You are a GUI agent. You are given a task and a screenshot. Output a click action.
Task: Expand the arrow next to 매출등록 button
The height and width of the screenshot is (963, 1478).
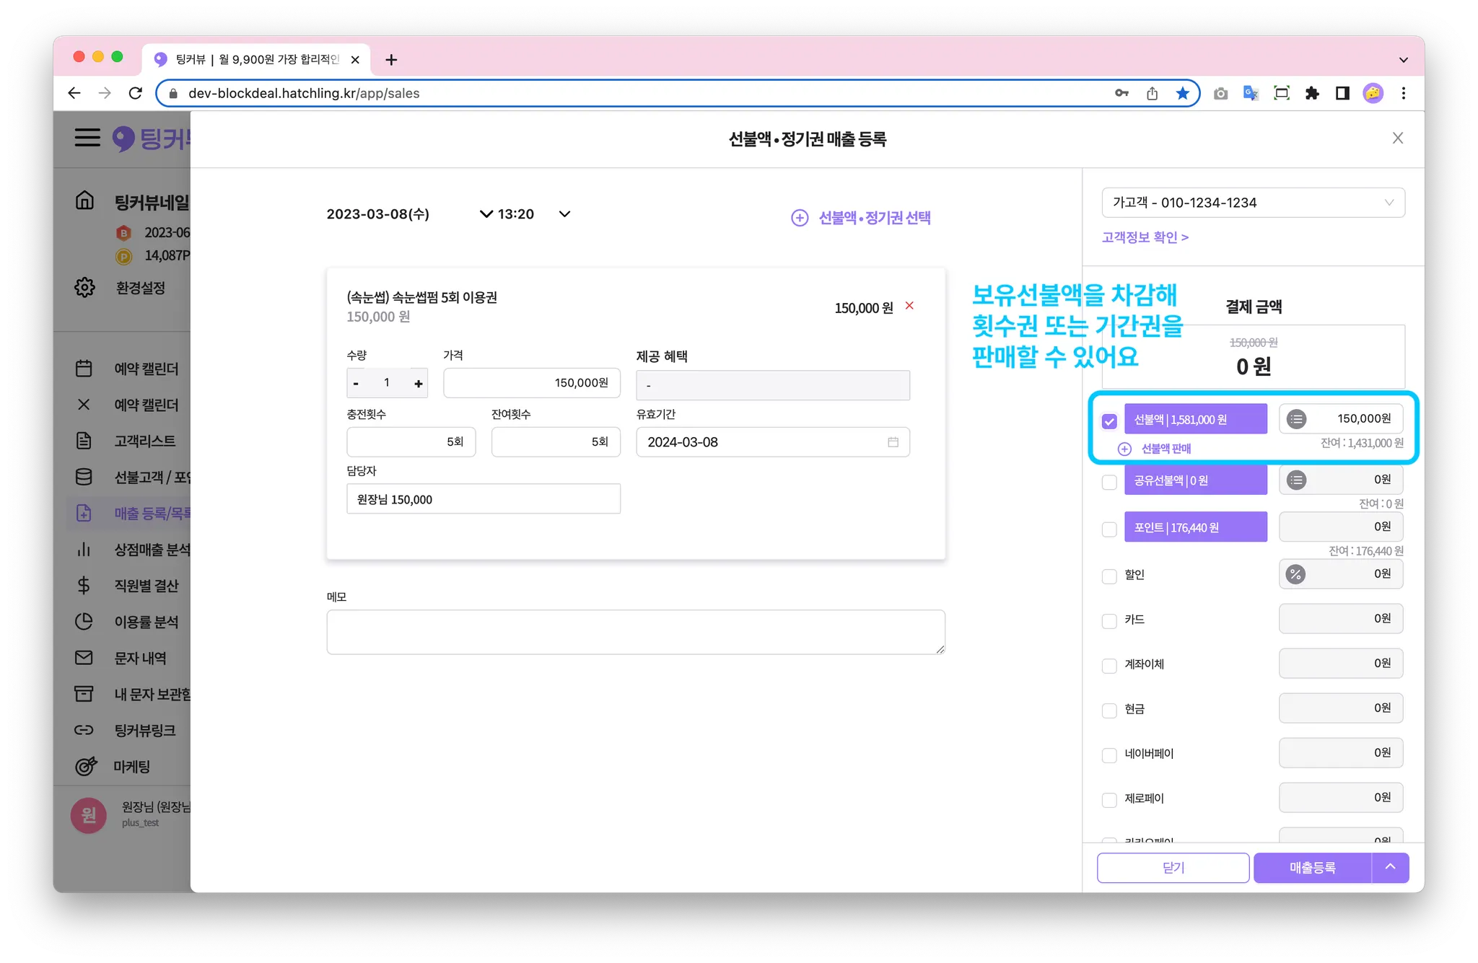(1390, 867)
